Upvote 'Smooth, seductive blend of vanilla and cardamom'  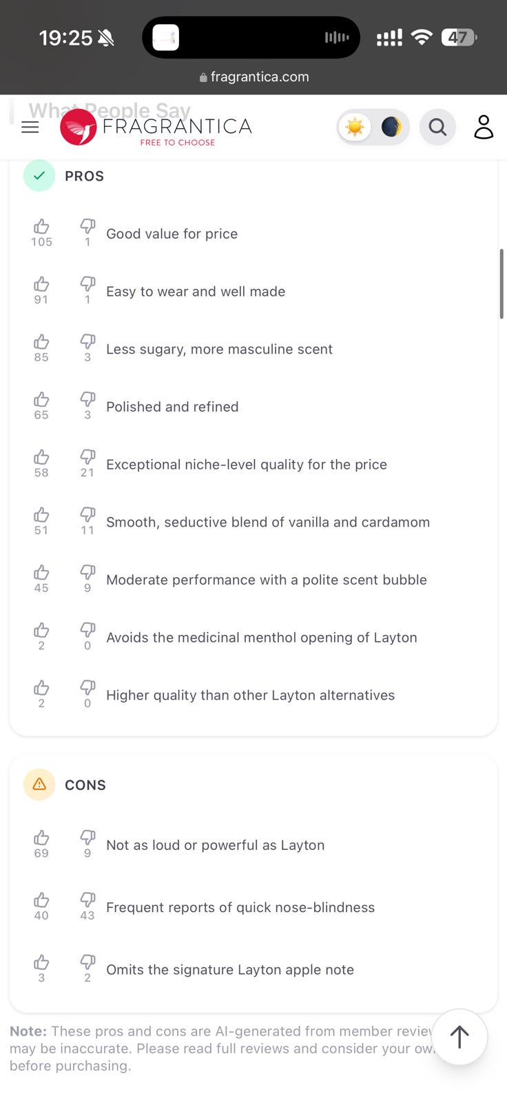pos(41,515)
